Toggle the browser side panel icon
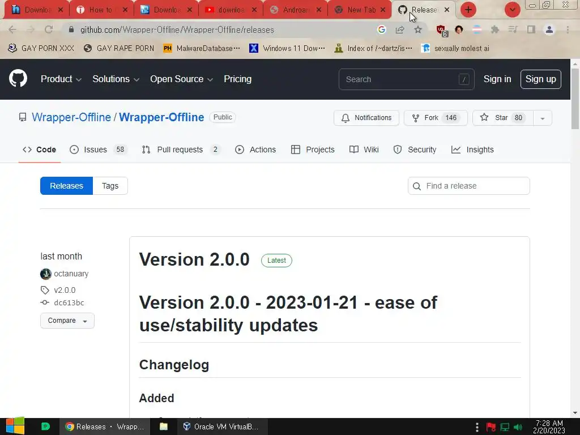580x435 pixels. pos(531,29)
